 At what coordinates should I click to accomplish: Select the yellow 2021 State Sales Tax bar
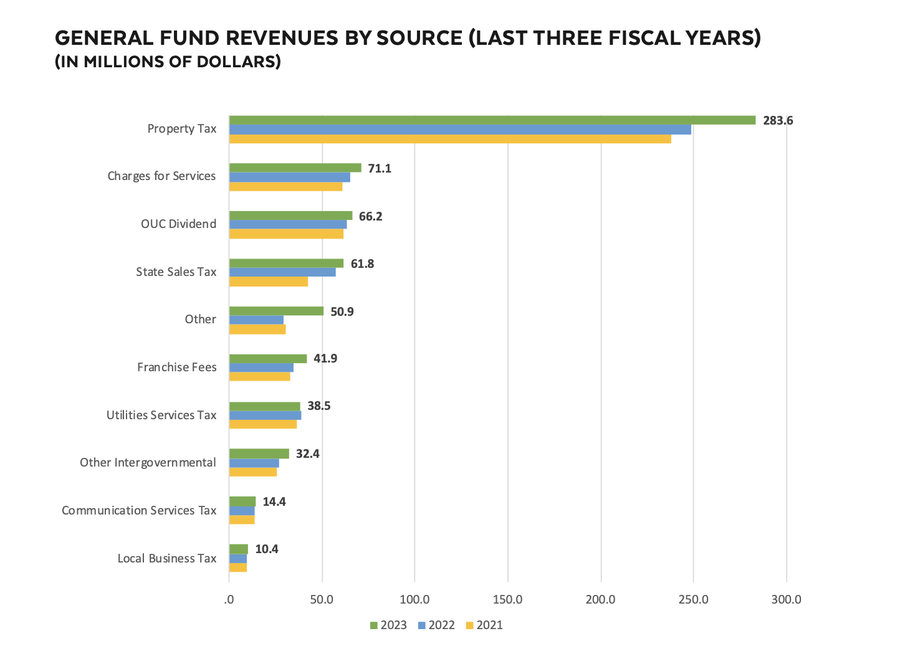click(x=269, y=282)
